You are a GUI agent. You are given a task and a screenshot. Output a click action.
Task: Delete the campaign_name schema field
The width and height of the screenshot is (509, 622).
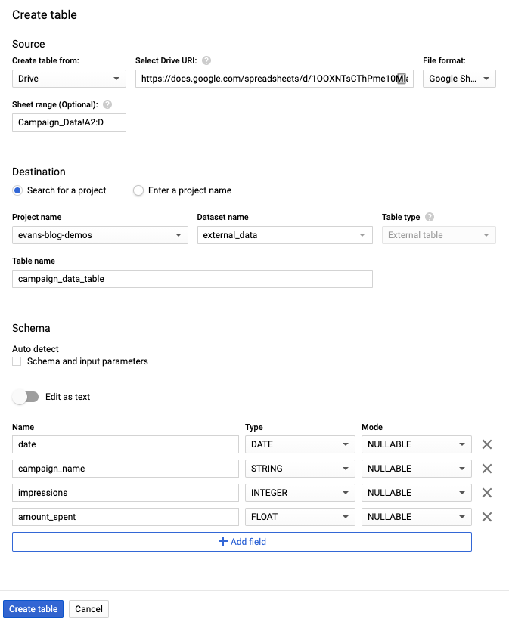pyautogui.click(x=487, y=469)
